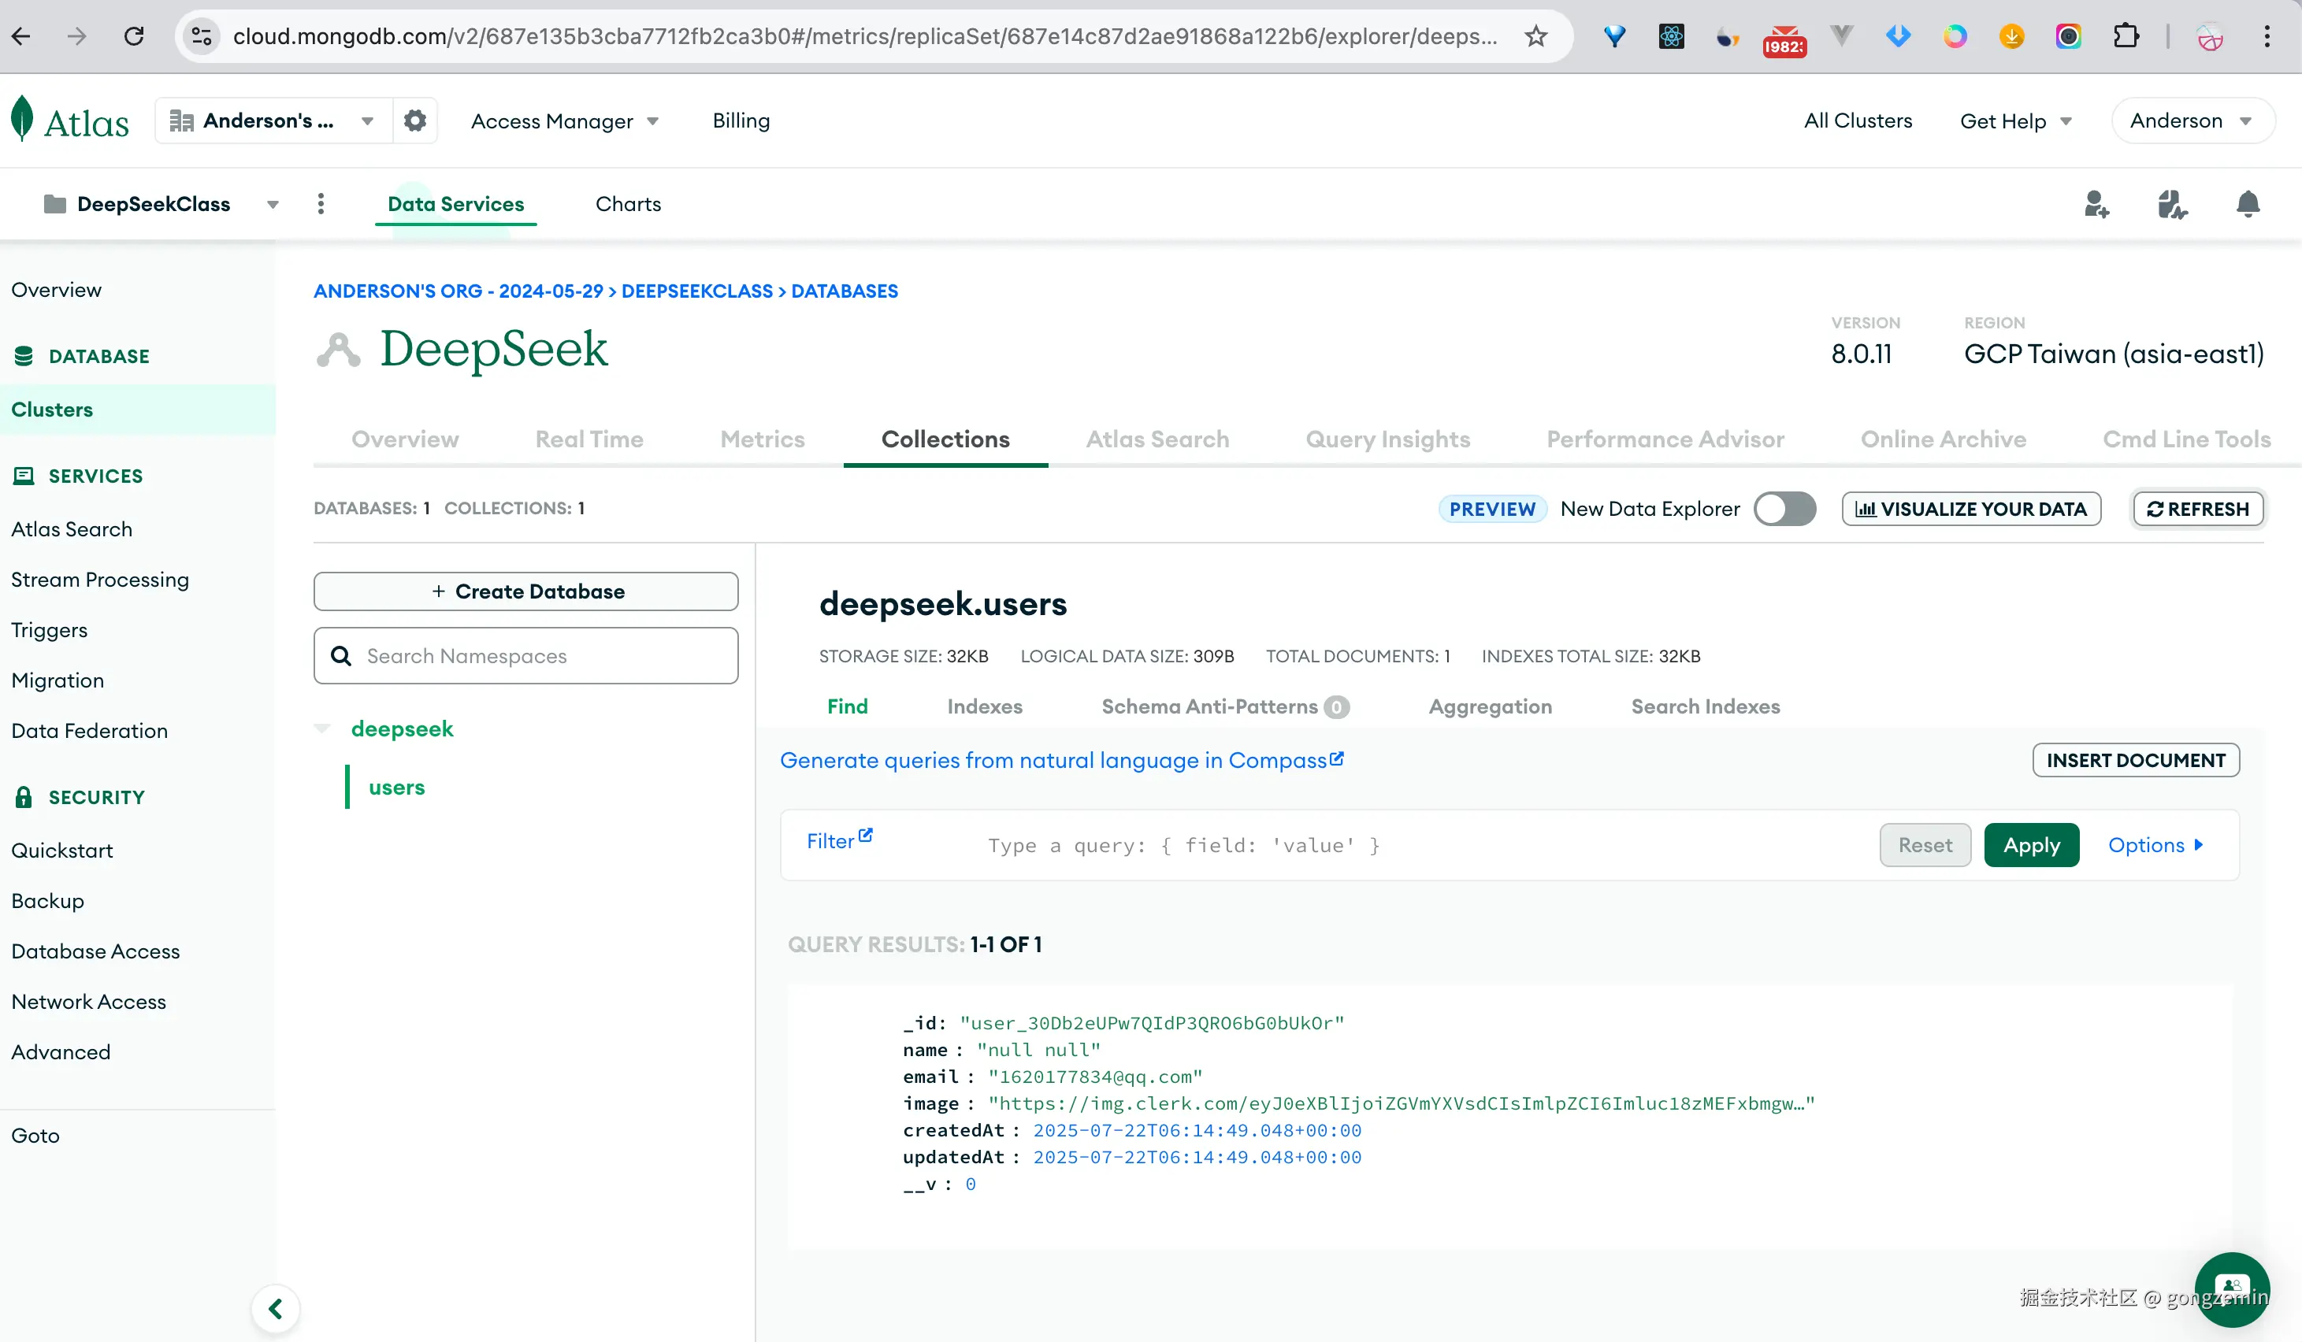
Task: Open the support chat bubble icon
Action: [x=2232, y=1288]
